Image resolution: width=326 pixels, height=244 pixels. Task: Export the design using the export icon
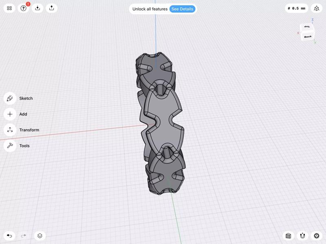pos(51,8)
